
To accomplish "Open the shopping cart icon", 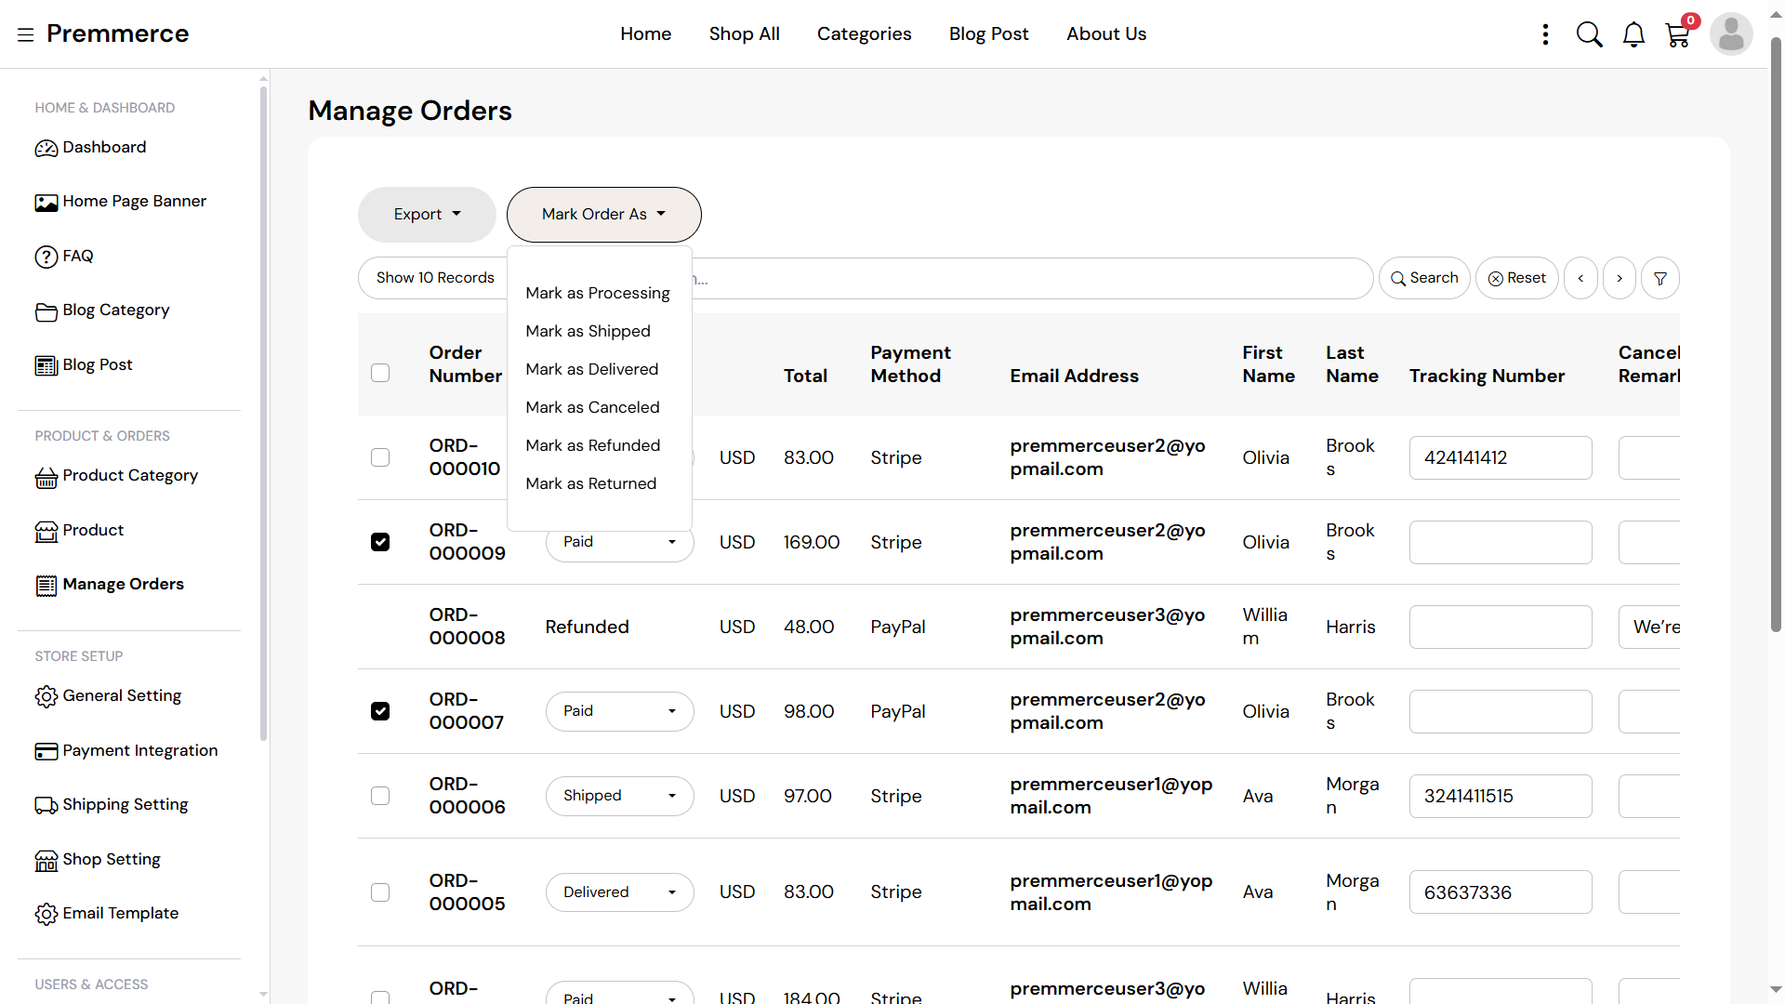I will [x=1677, y=35].
